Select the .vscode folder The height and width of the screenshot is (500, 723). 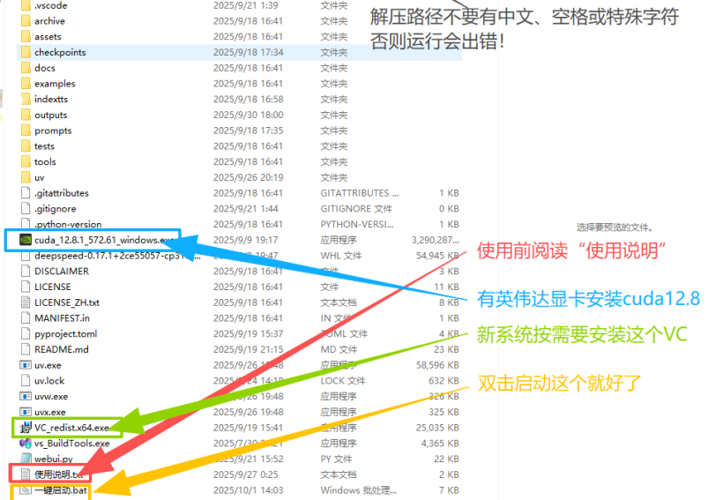click(50, 5)
